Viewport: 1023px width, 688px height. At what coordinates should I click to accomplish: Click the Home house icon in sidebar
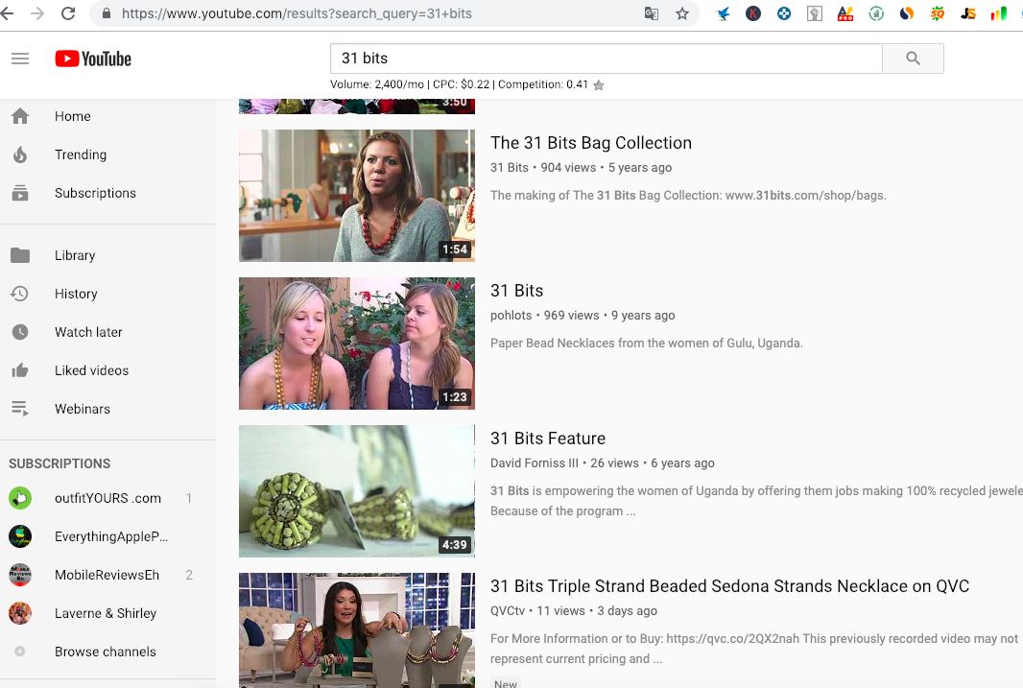pyautogui.click(x=20, y=116)
